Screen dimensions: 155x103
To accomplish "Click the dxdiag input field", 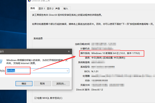I will click(x=38, y=71).
